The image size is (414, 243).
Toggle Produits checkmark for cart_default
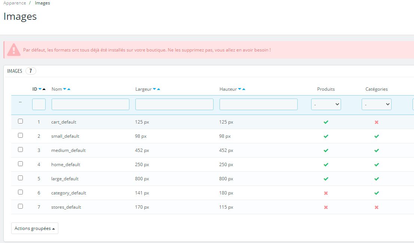(326, 122)
